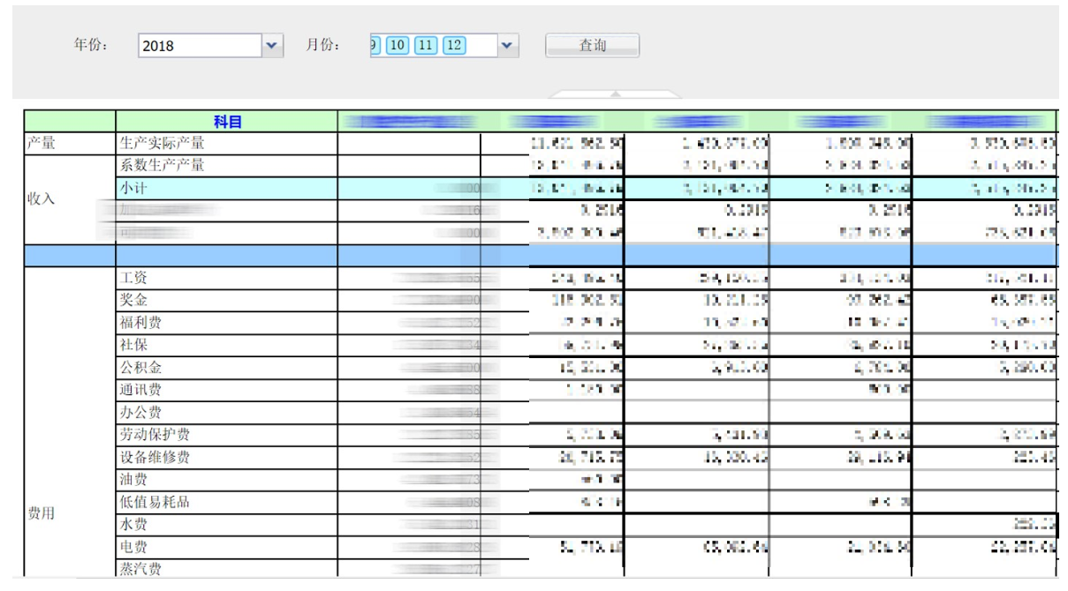The width and height of the screenshot is (1068, 591).
Task: Click the 电费 row label
Action: coord(133,548)
